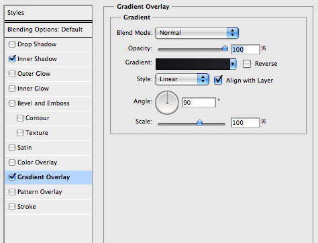Select the Stroke style row
The height and width of the screenshot is (243, 318).
pos(48,207)
